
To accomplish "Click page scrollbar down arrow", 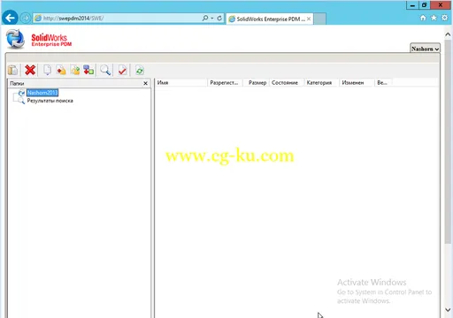I will (x=448, y=310).
